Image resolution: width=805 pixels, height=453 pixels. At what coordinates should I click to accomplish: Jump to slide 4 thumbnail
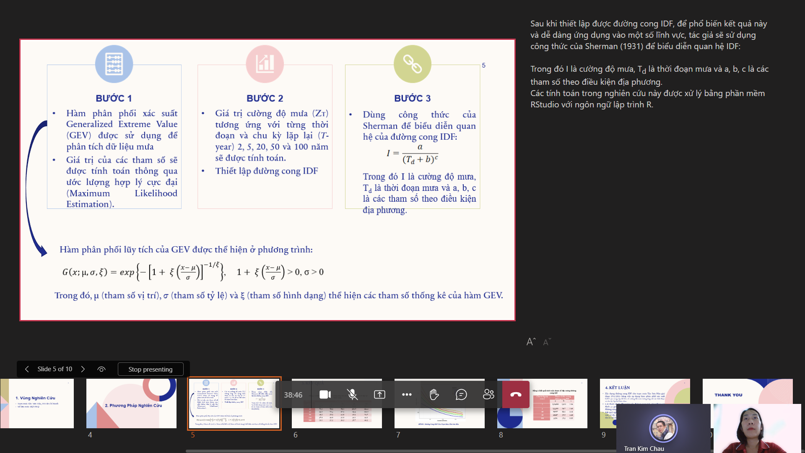coord(131,403)
